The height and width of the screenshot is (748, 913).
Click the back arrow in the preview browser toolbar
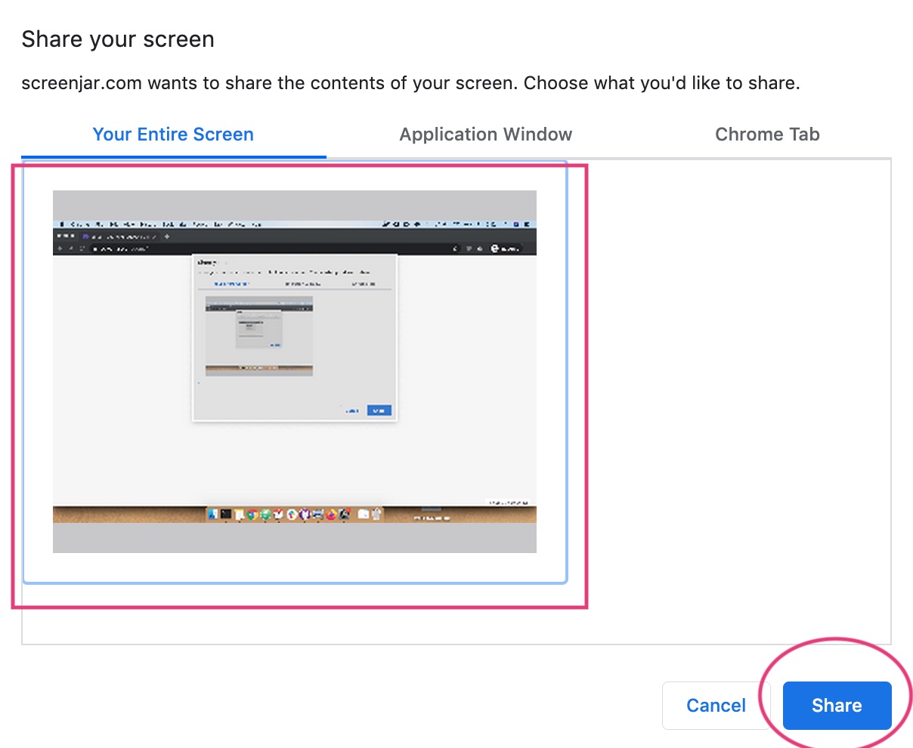(x=59, y=246)
